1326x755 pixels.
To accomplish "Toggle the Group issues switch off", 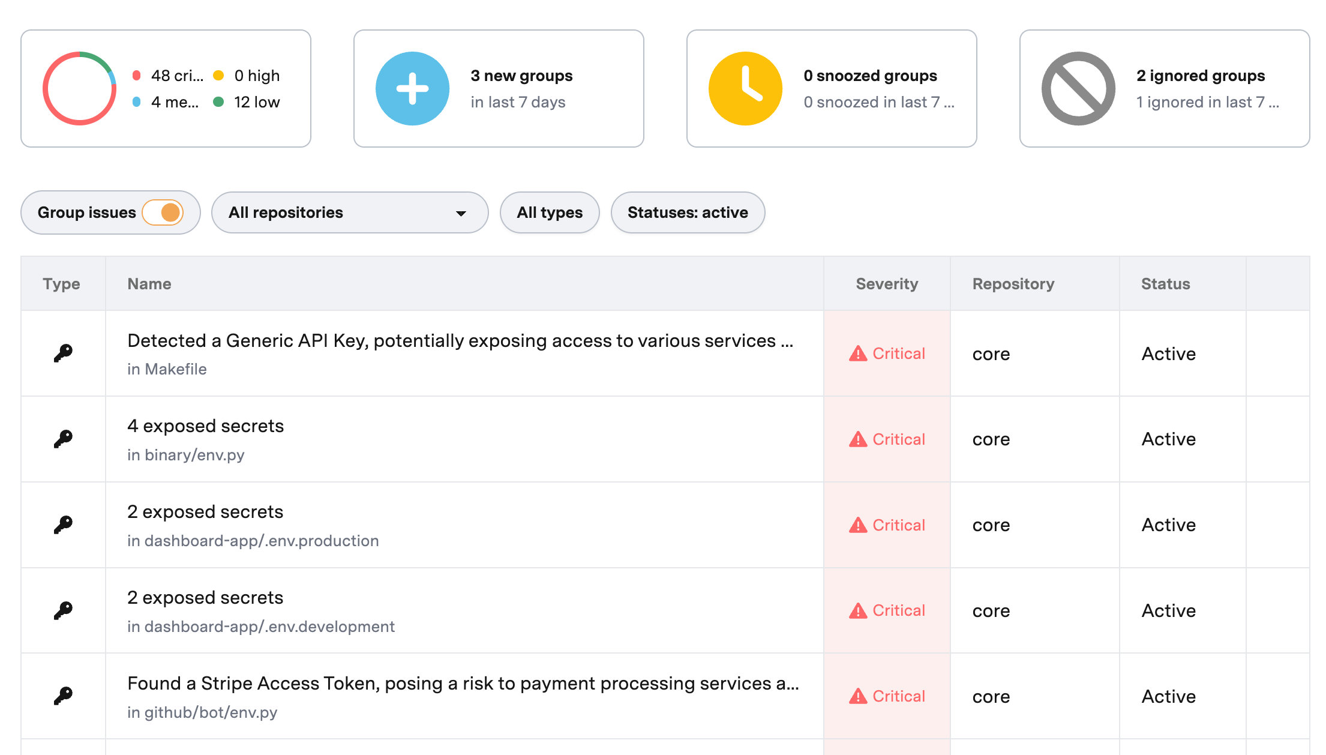I will (163, 212).
